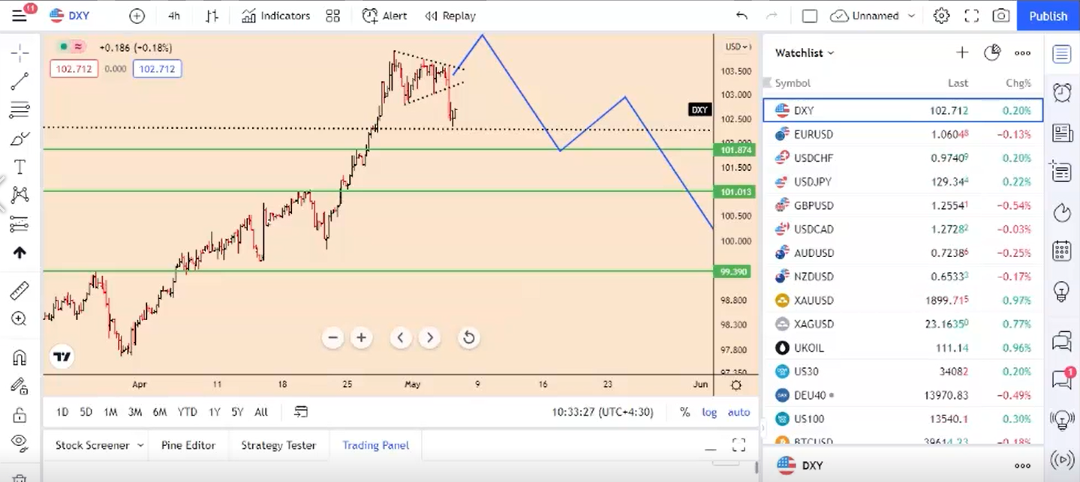Image resolution: width=1080 pixels, height=482 pixels.
Task: Toggle log scale on the chart
Action: tap(709, 412)
